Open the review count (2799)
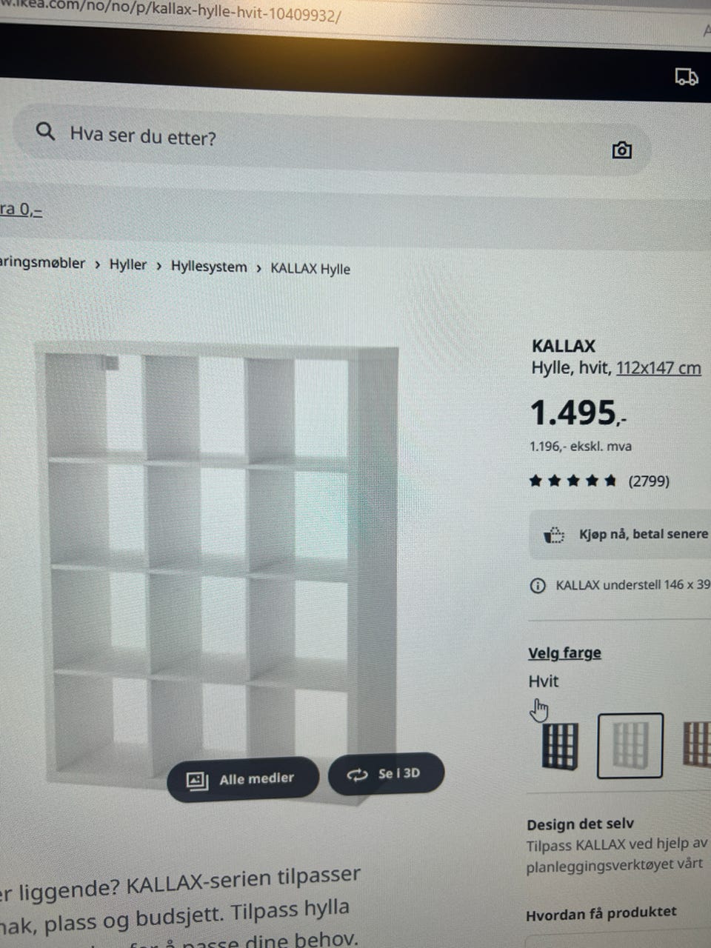Screen dimensions: 711x948 (649, 481)
